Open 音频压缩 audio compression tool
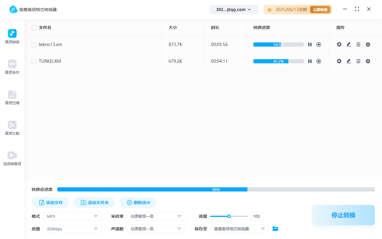This screenshot has width=382, height=239. pyautogui.click(x=12, y=97)
